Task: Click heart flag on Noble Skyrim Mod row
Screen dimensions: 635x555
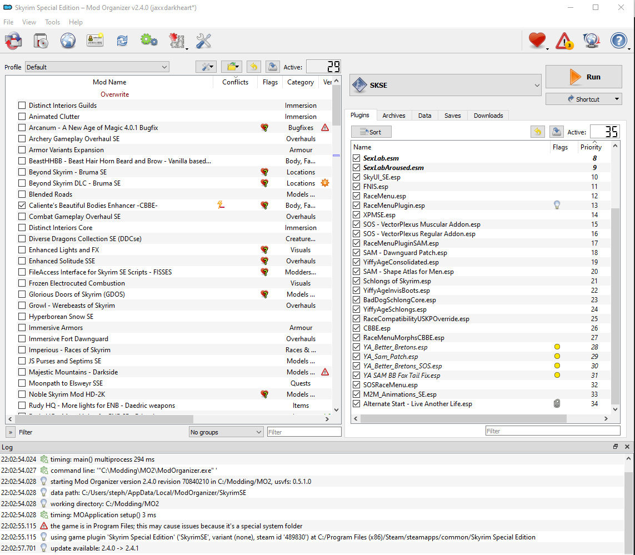Action: 264,394
